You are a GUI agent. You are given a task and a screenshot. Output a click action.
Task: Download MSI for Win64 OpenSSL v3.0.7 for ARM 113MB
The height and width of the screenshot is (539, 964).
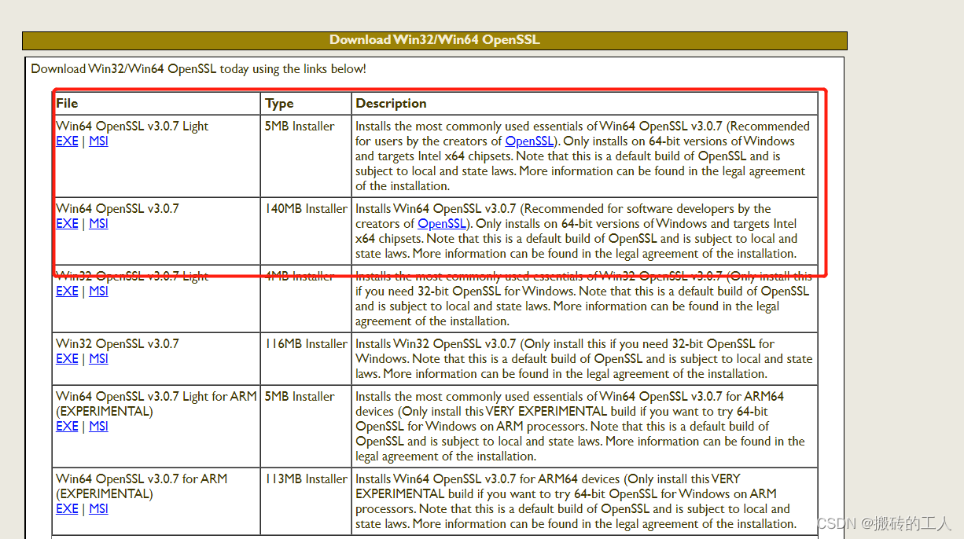pos(98,509)
